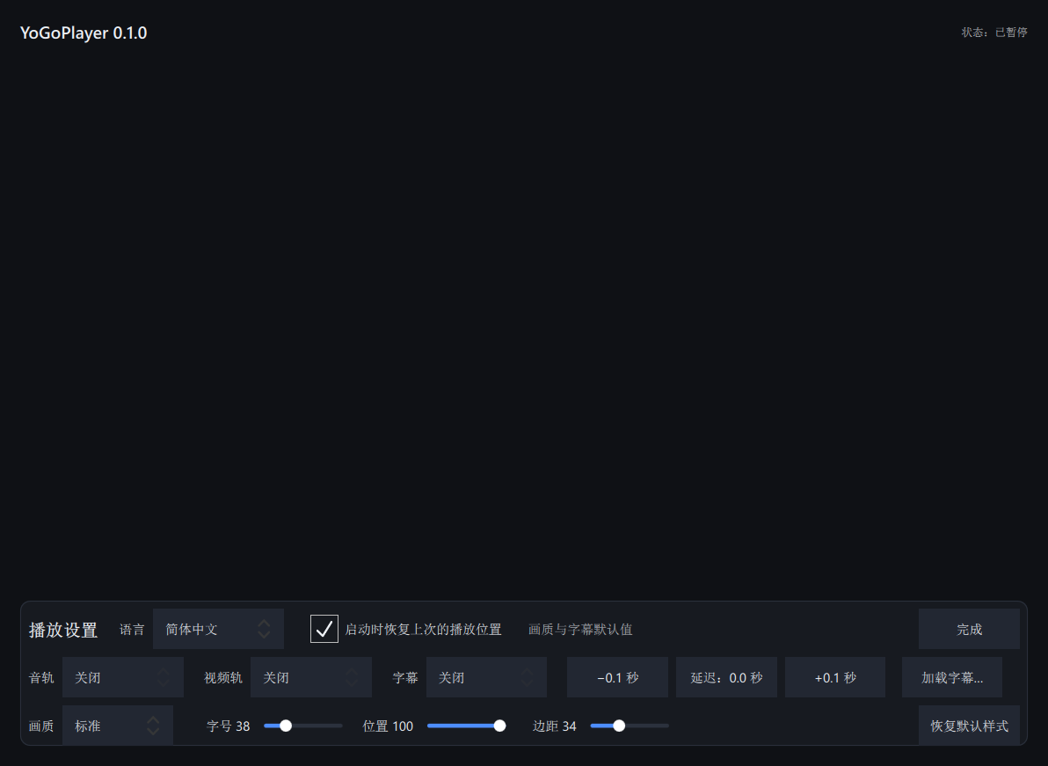
Task: Click the 边距 margin slider
Action: (x=630, y=726)
